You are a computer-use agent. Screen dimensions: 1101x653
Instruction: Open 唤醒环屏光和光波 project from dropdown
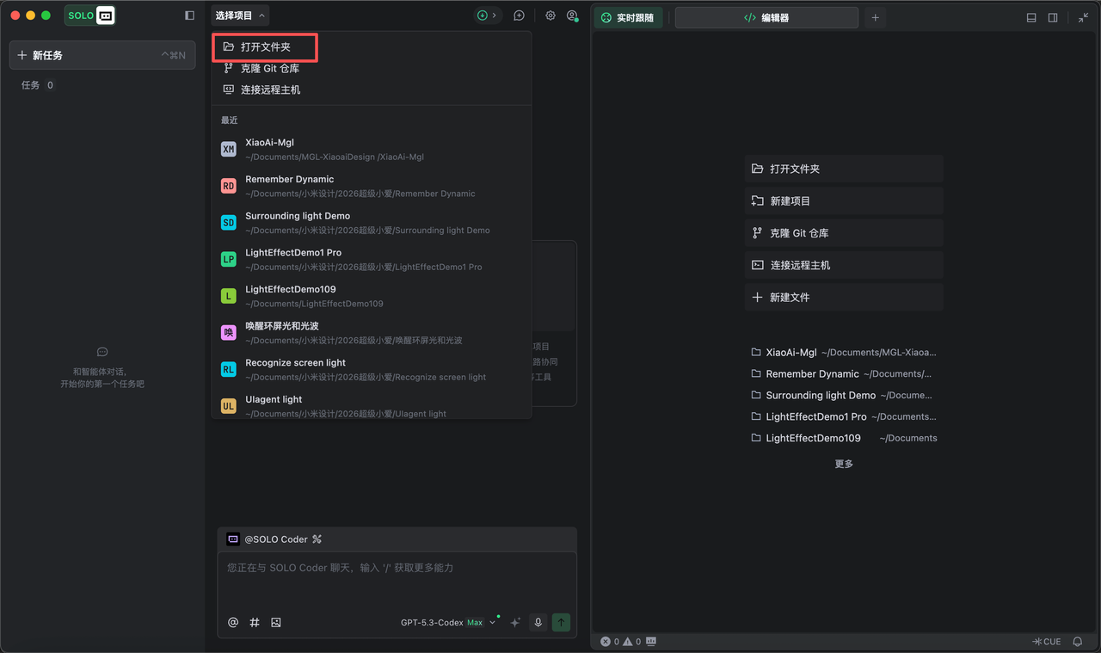372,333
